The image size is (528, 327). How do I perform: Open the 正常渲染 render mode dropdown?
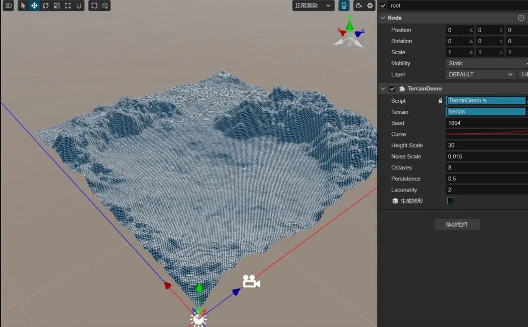tap(313, 6)
